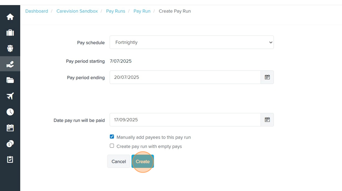Uncheck 'Manually add payees to this pay run'
Screen dimensions: 342x191
tap(112, 137)
